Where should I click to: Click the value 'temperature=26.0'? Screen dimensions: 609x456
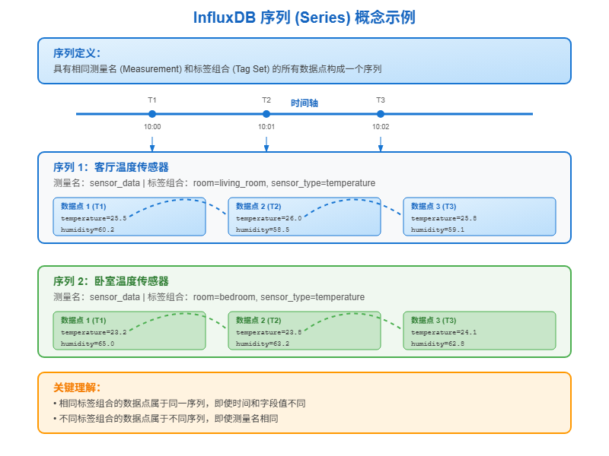269,218
